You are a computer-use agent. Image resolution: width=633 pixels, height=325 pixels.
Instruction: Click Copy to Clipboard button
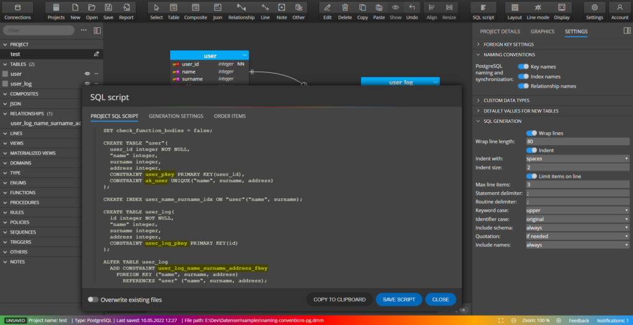339,300
